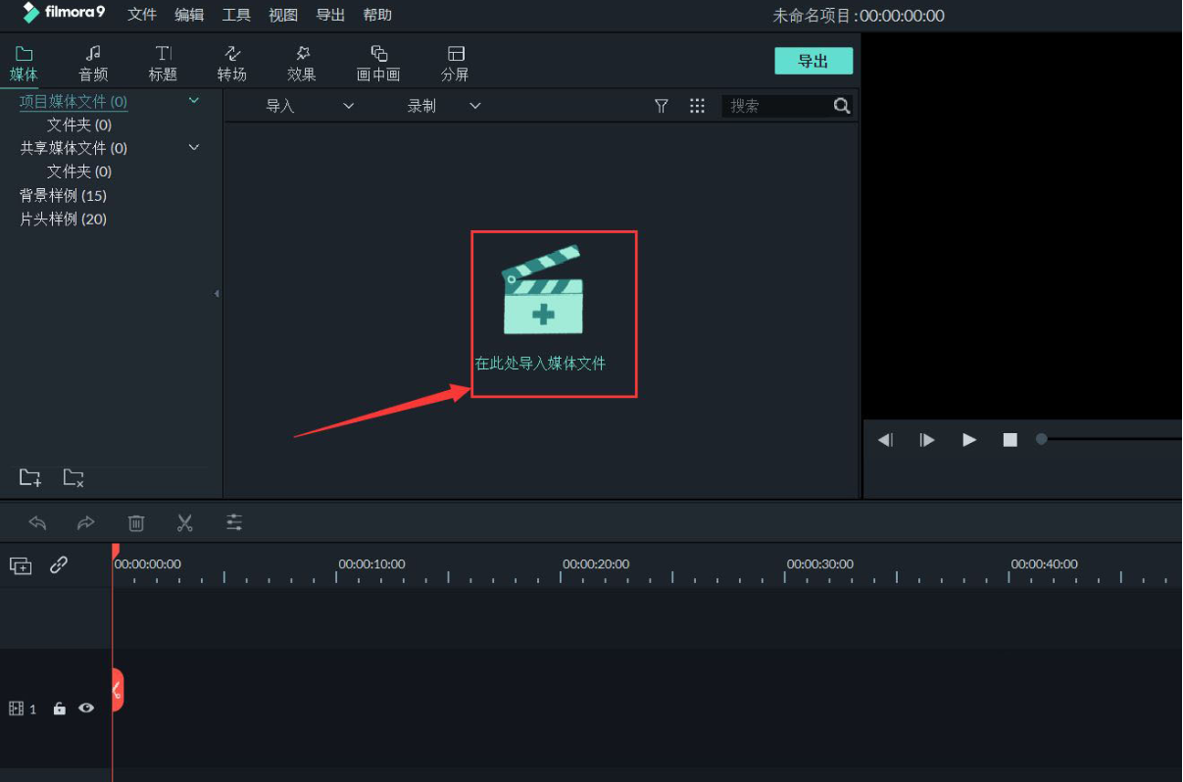
Task: Switch to the 标题 (Titles) tab
Action: pyautogui.click(x=163, y=61)
